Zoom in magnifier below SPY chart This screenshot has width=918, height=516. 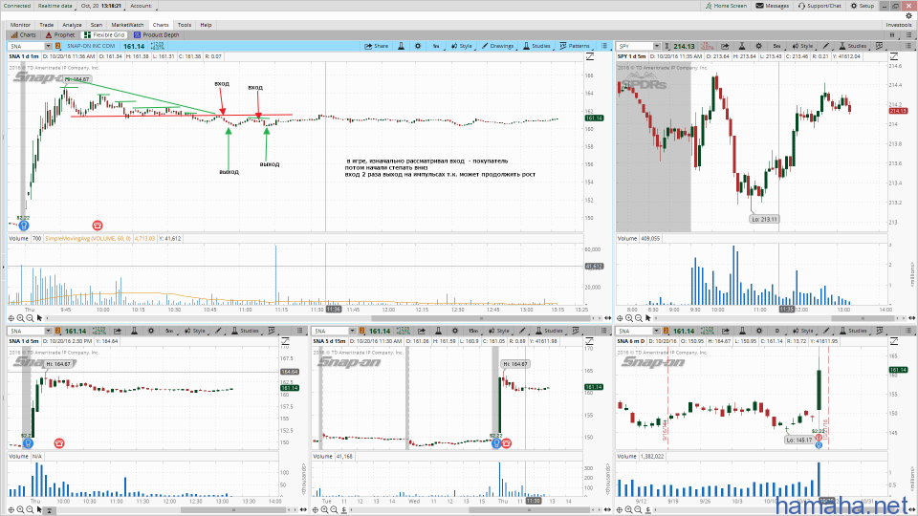629,318
